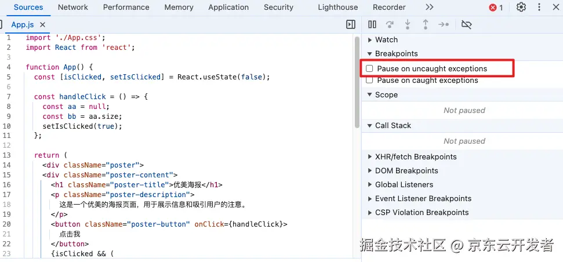Click the Step out icon
Screen dimensions: 563x262
pyautogui.click(x=426, y=24)
